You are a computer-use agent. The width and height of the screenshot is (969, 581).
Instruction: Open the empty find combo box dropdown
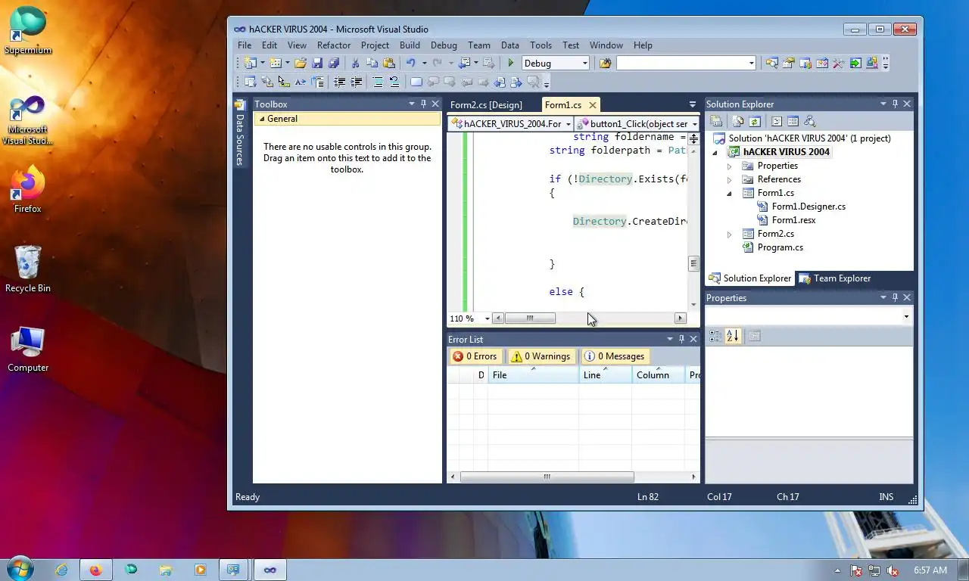(751, 64)
